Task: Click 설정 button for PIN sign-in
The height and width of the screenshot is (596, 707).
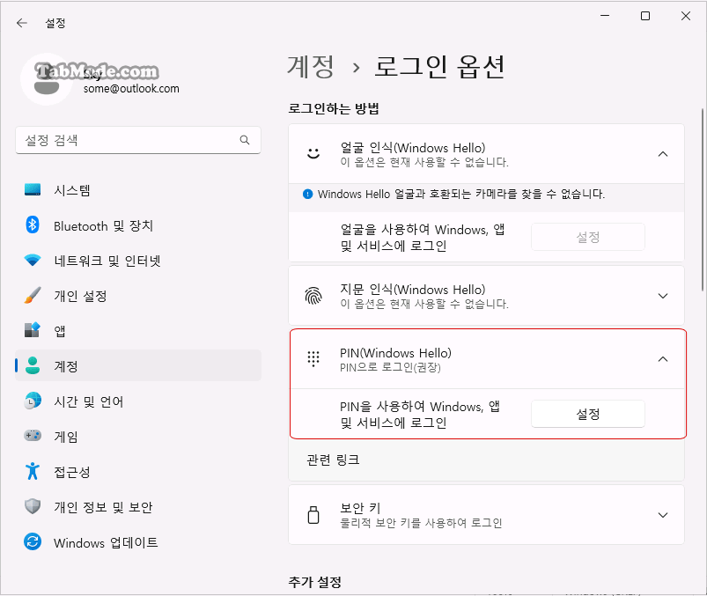Action: (588, 414)
